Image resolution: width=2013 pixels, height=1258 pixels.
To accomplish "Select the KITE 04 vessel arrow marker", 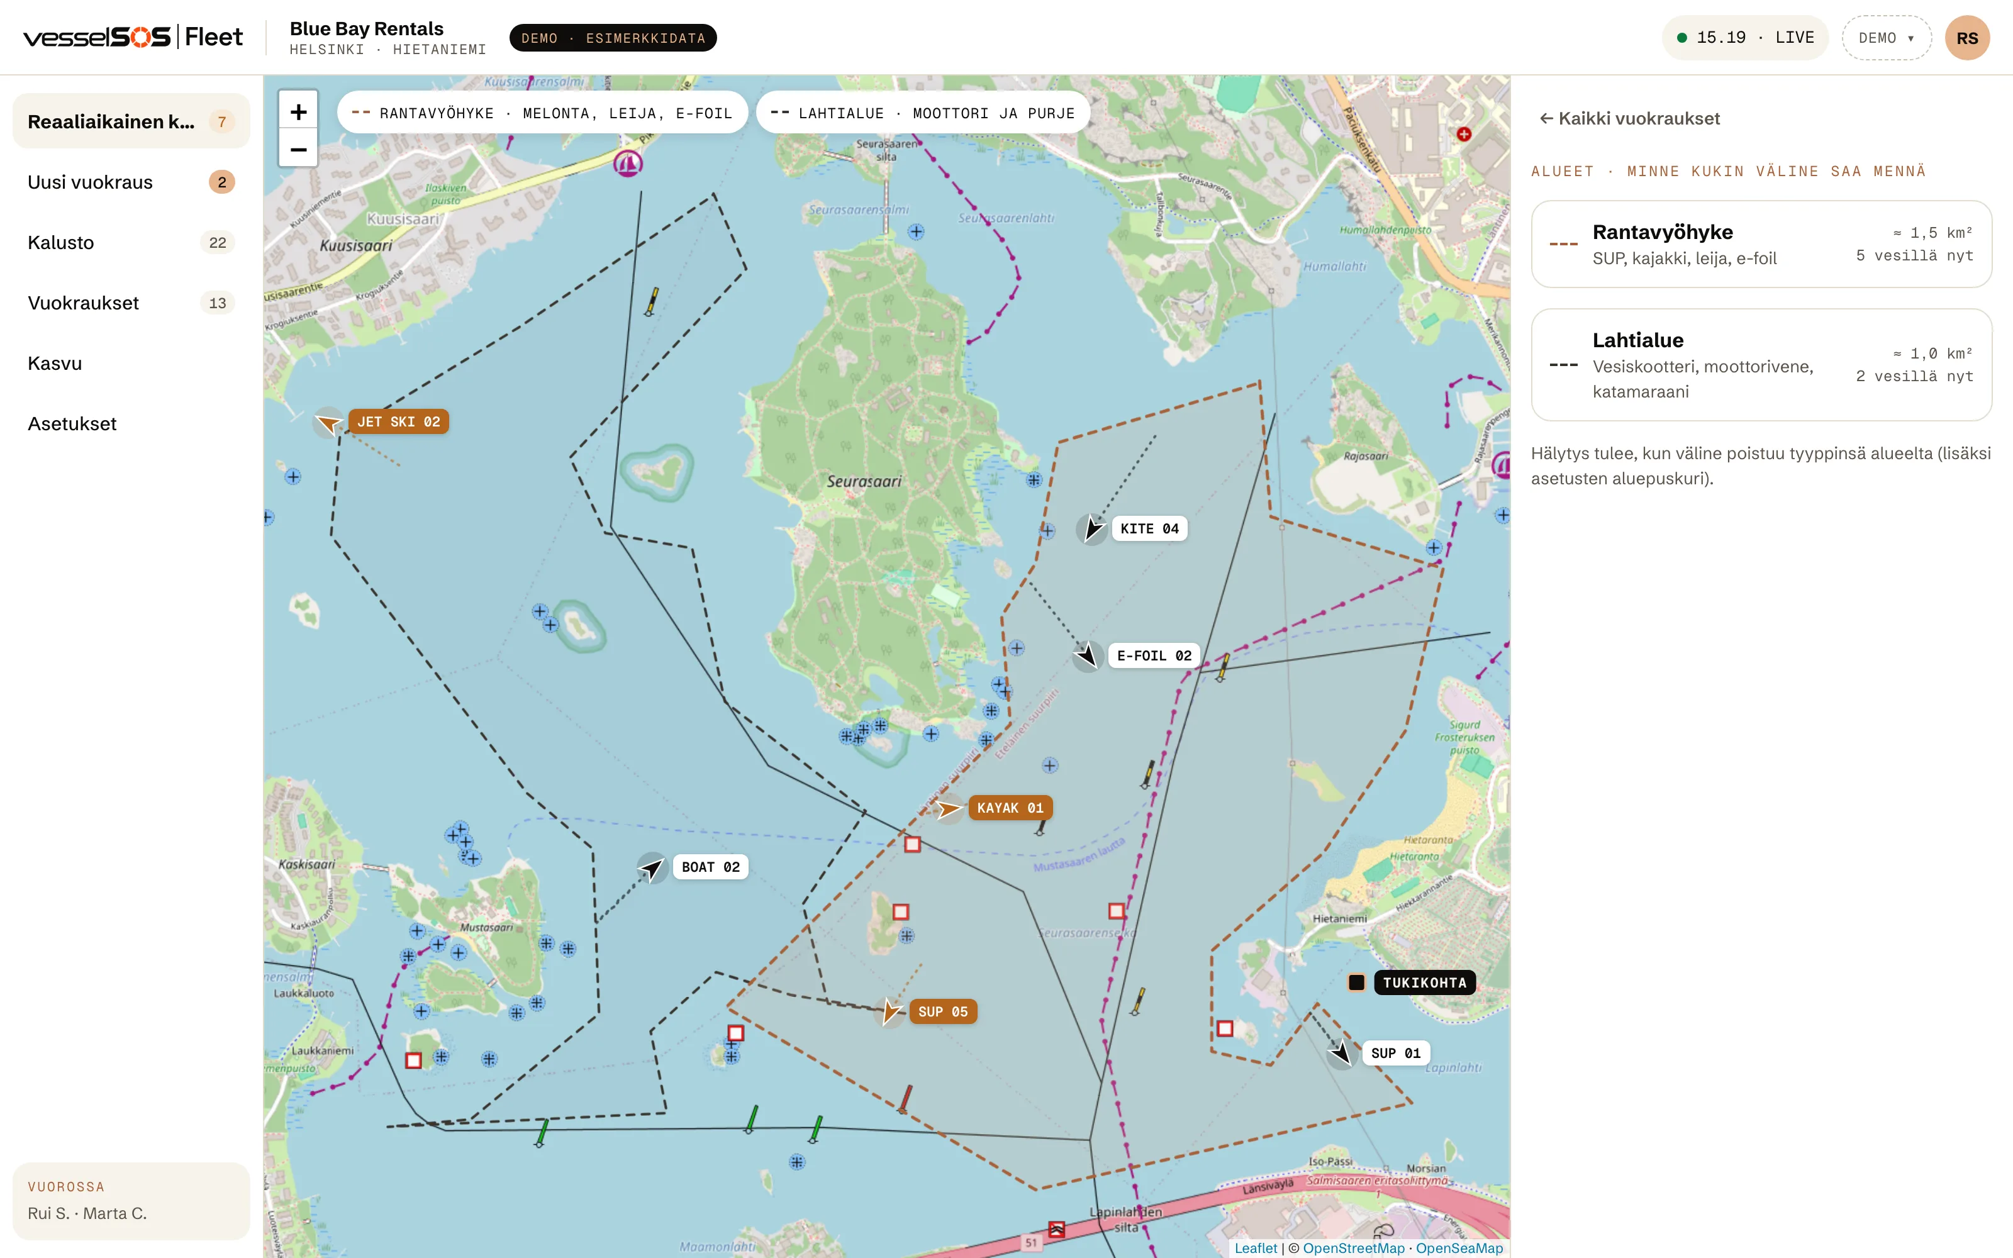I will click(1092, 528).
